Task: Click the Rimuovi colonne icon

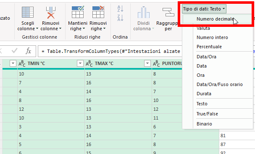Action: pyautogui.click(x=51, y=13)
